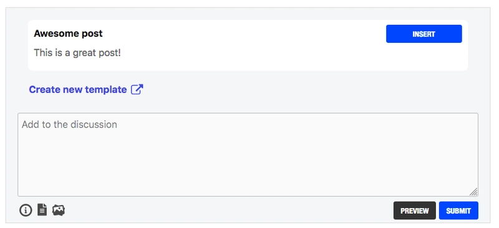The height and width of the screenshot is (228, 499).
Task: Click the textarea resize grip handle
Action: click(473, 192)
